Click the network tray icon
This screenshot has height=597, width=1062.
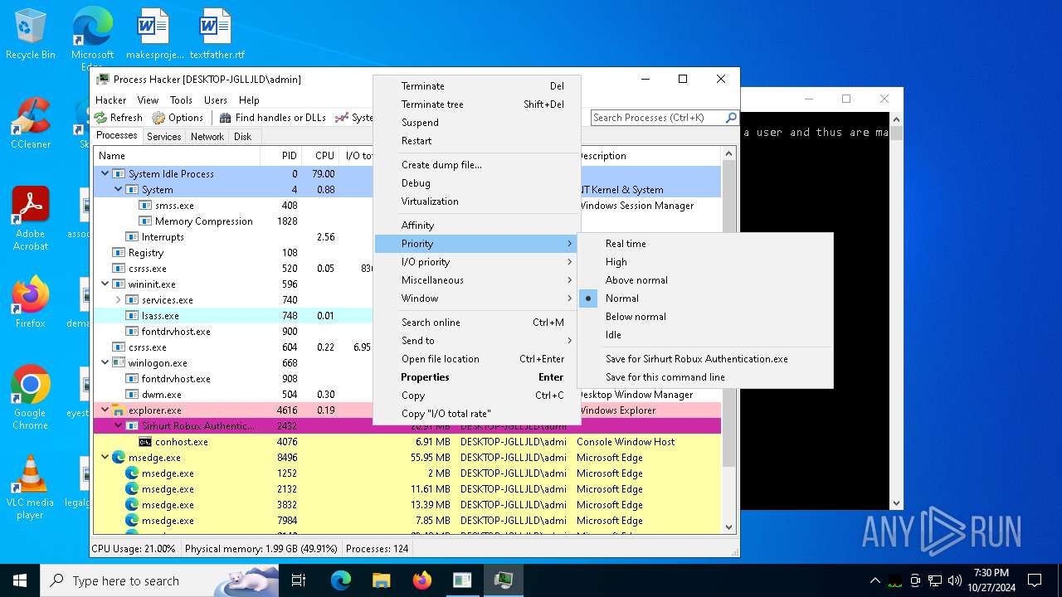point(935,580)
